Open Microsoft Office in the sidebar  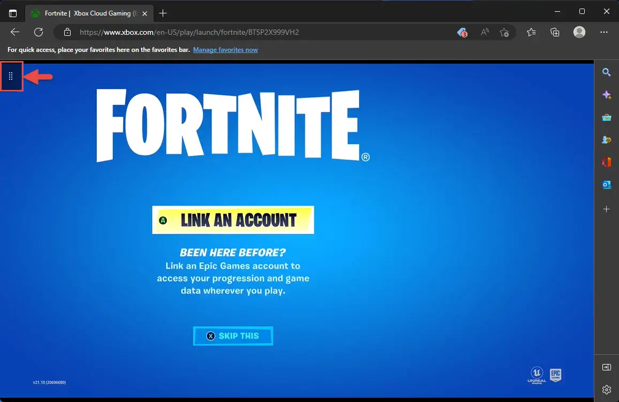[x=606, y=162]
